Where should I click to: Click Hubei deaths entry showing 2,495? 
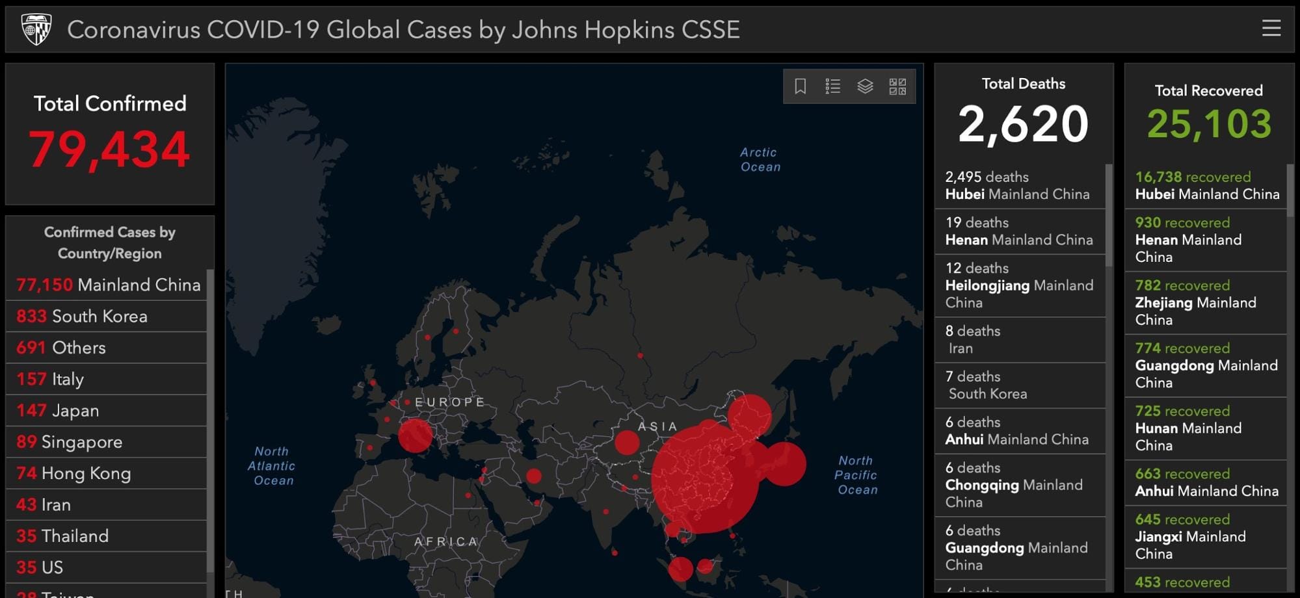[1018, 185]
